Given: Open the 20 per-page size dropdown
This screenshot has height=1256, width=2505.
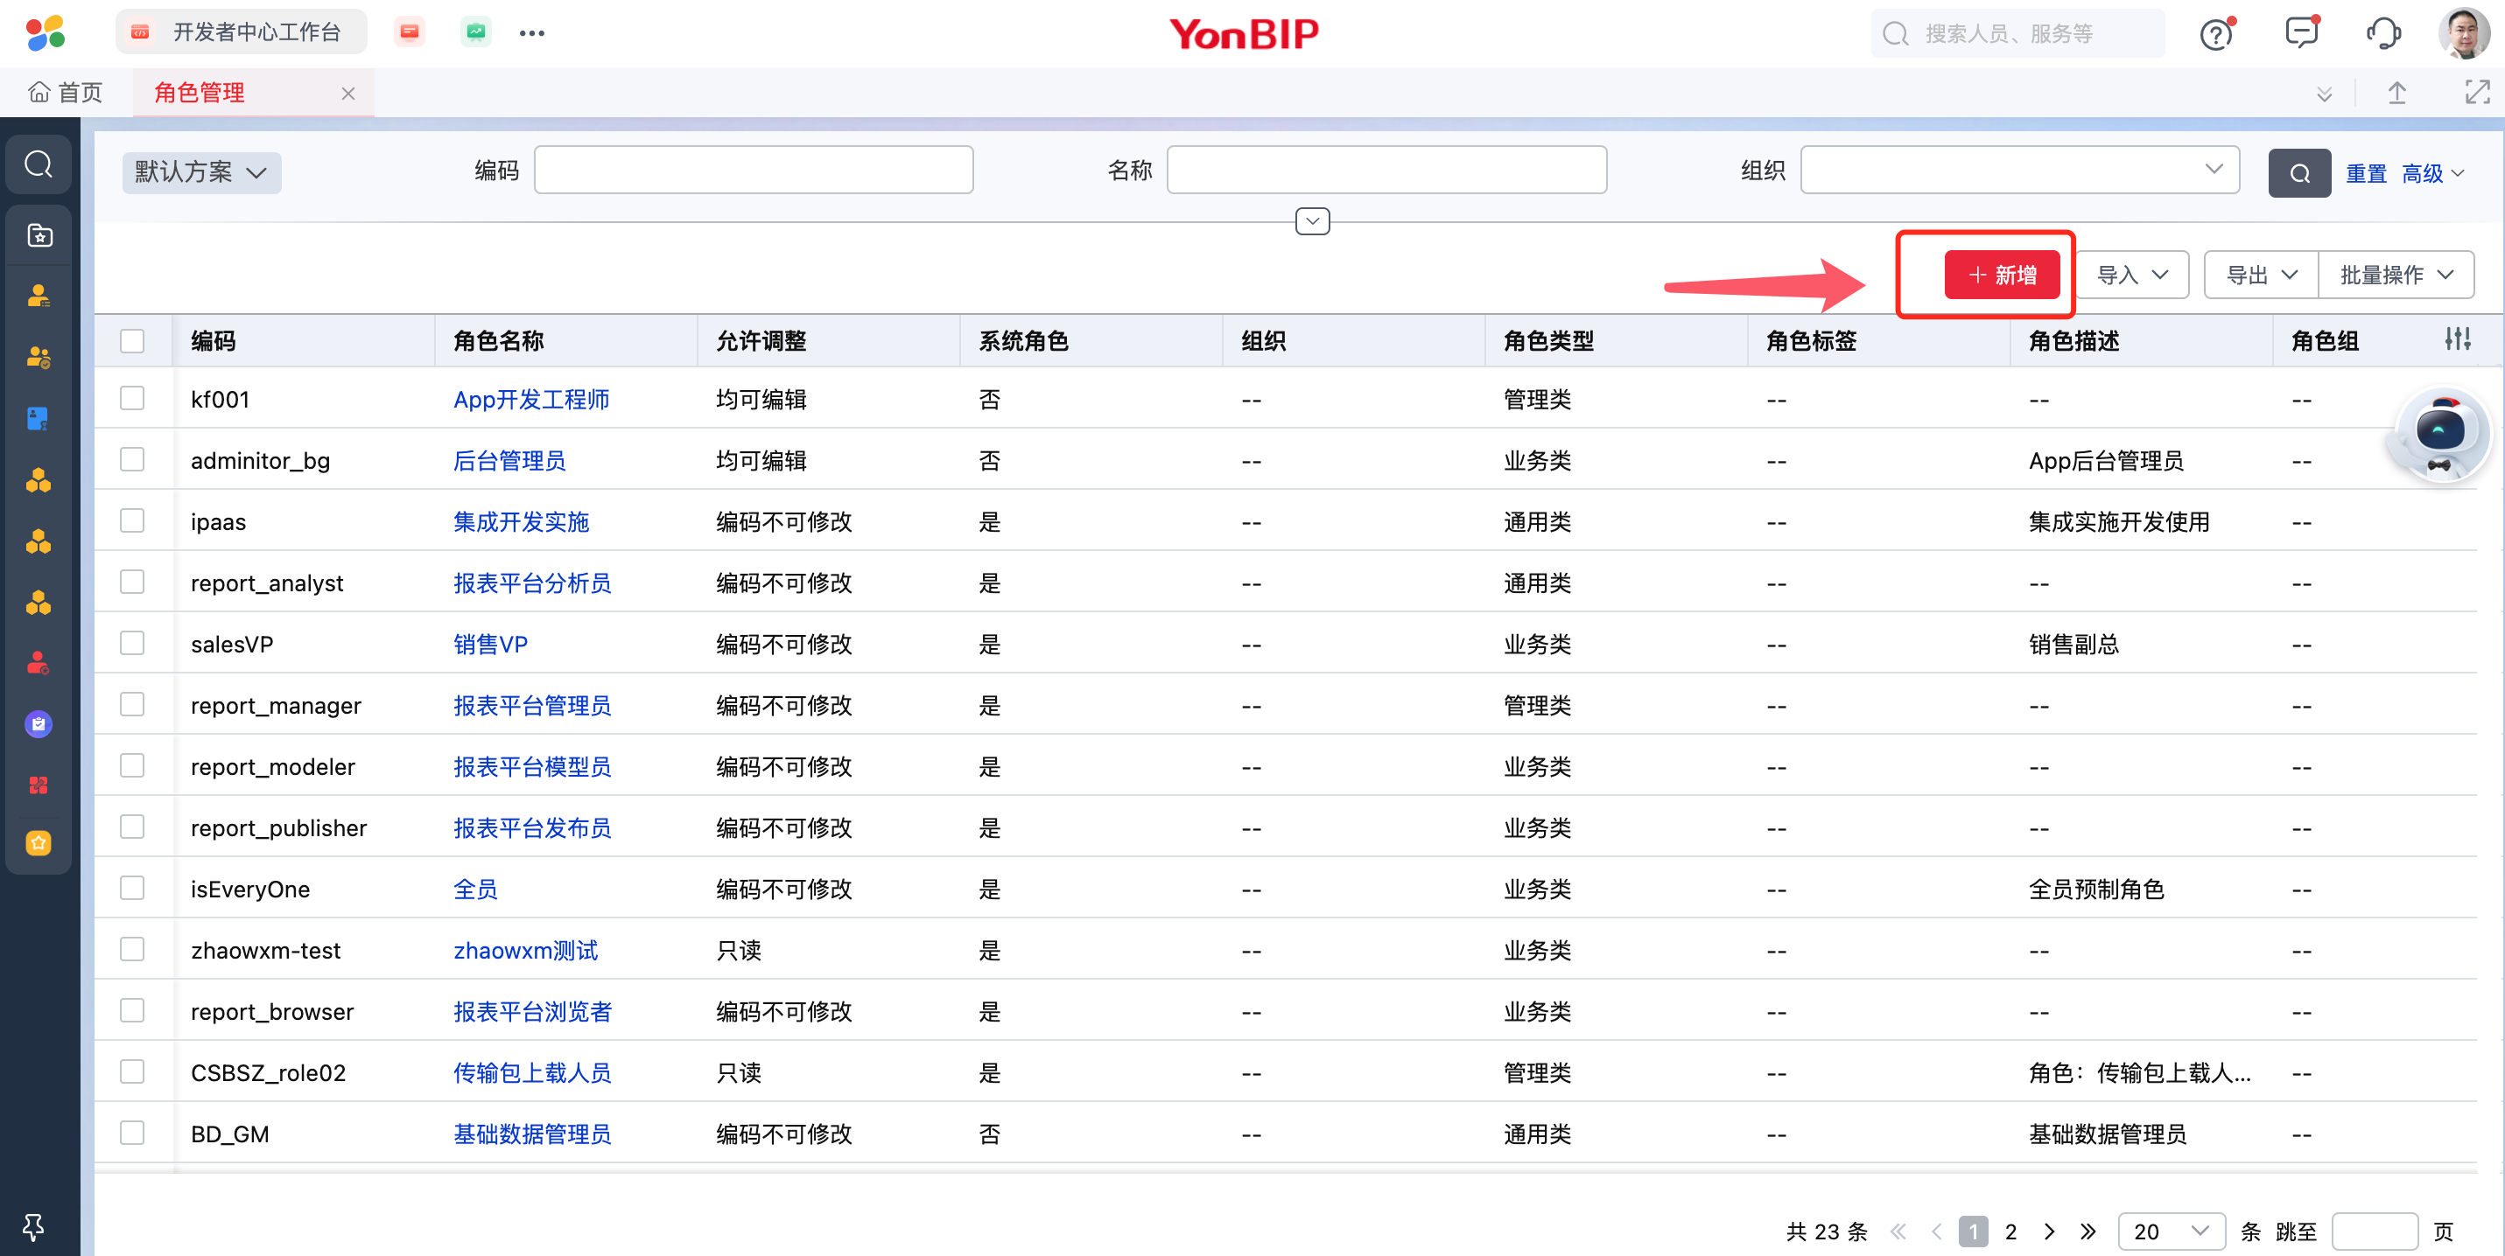Looking at the screenshot, I should pos(2171,1231).
